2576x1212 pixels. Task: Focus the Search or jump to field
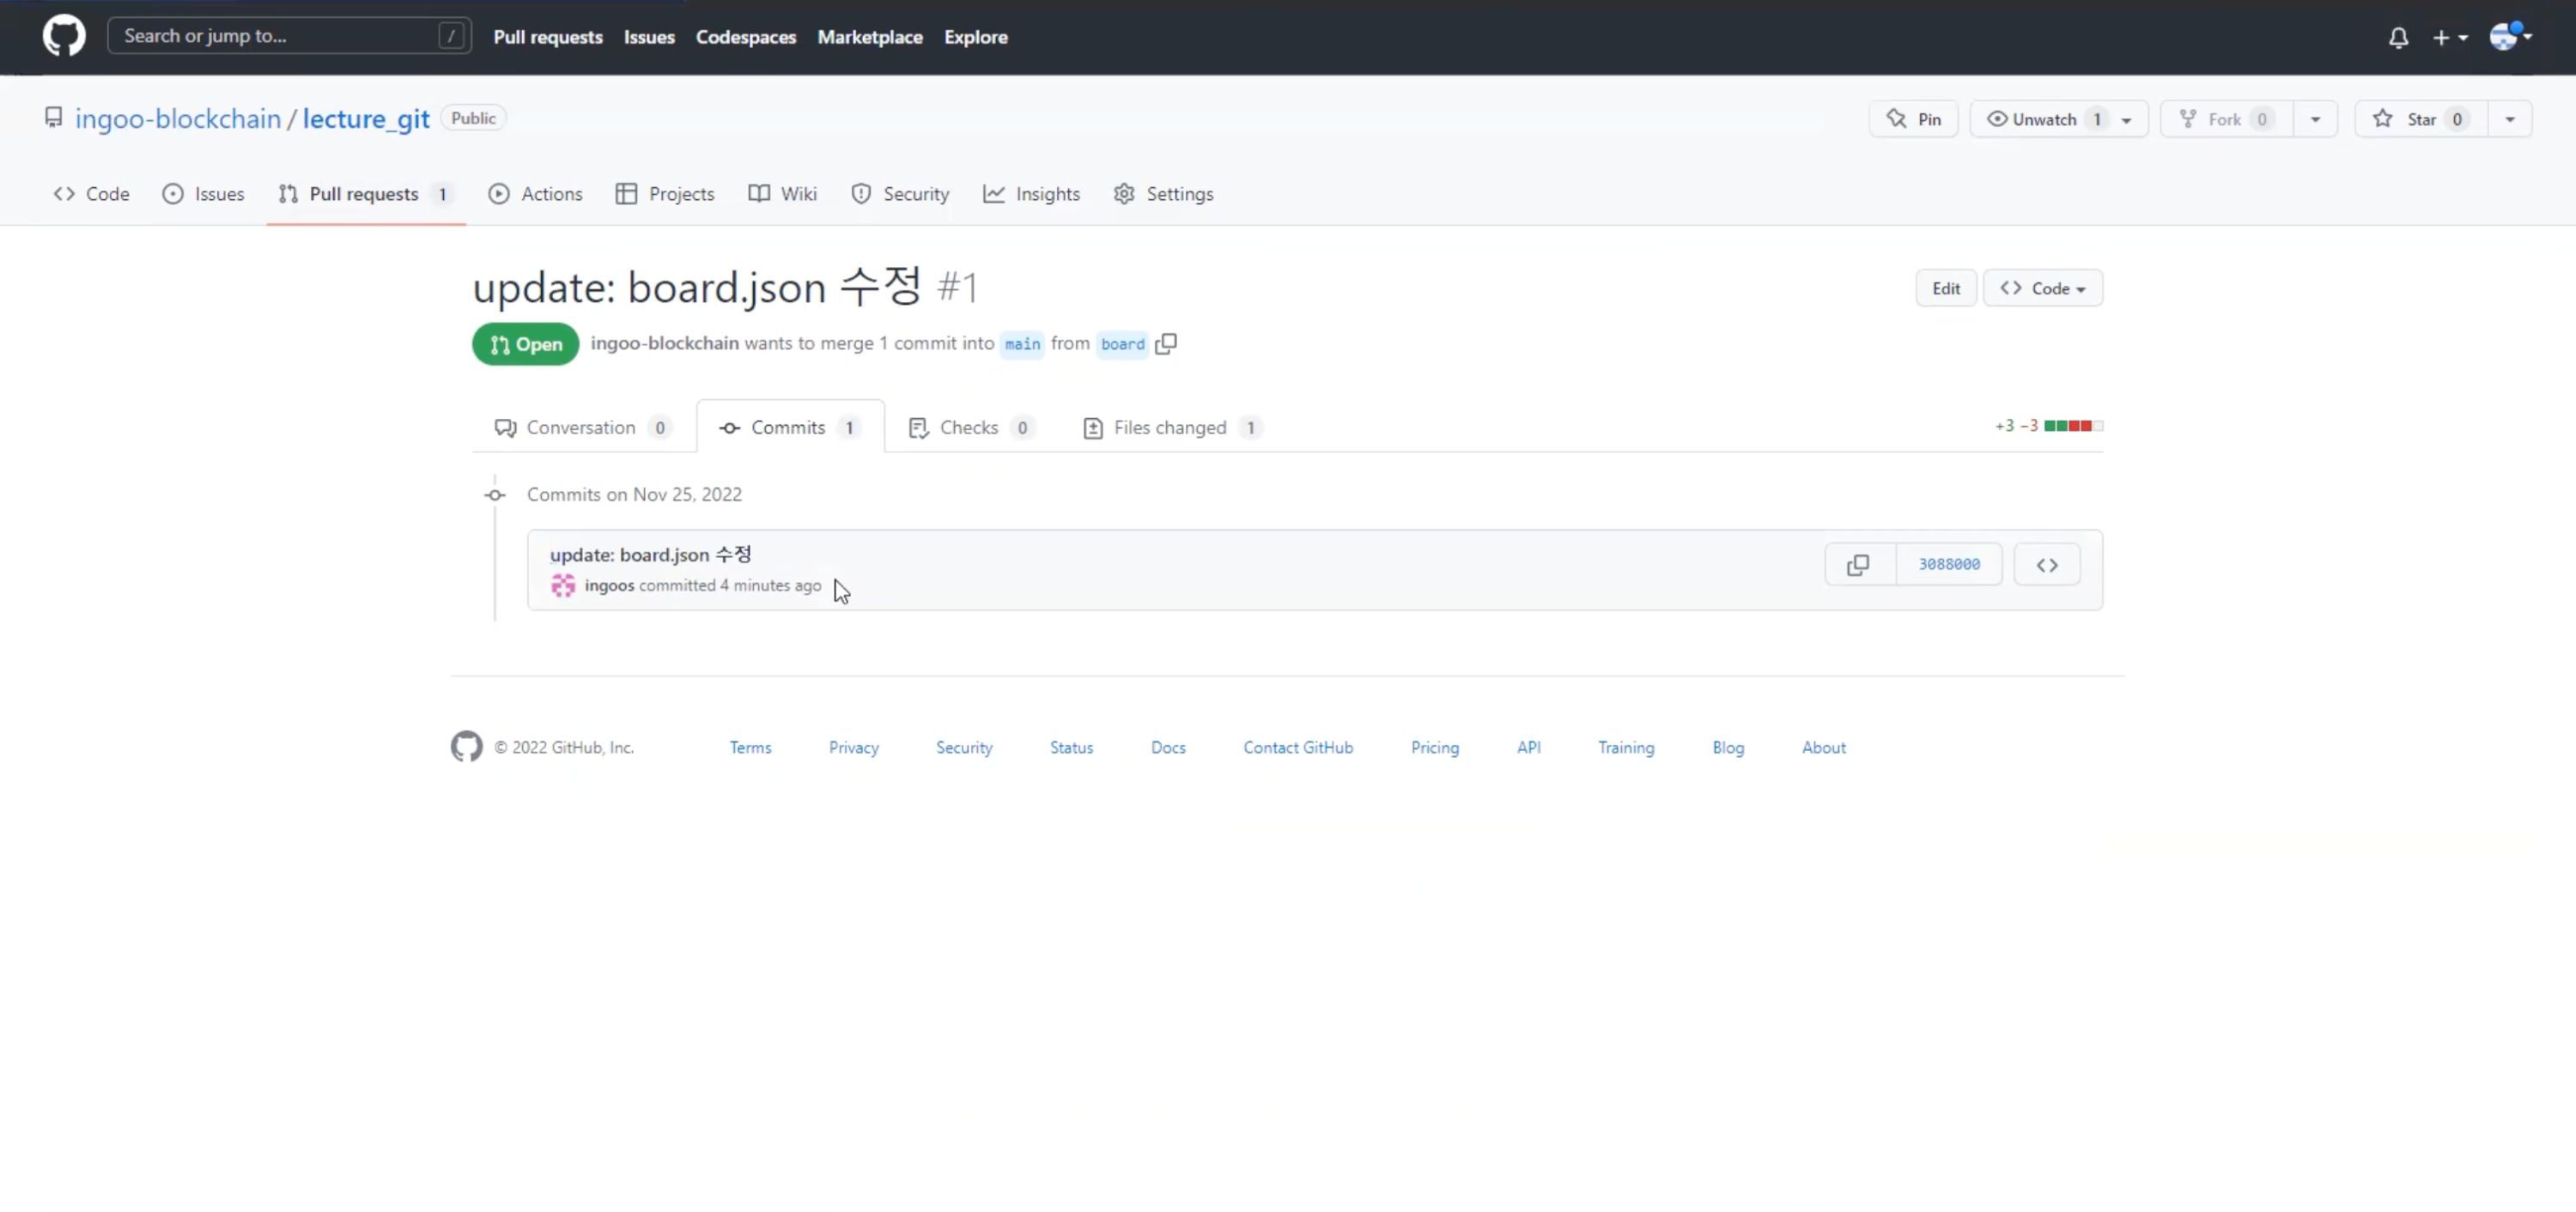tap(280, 36)
